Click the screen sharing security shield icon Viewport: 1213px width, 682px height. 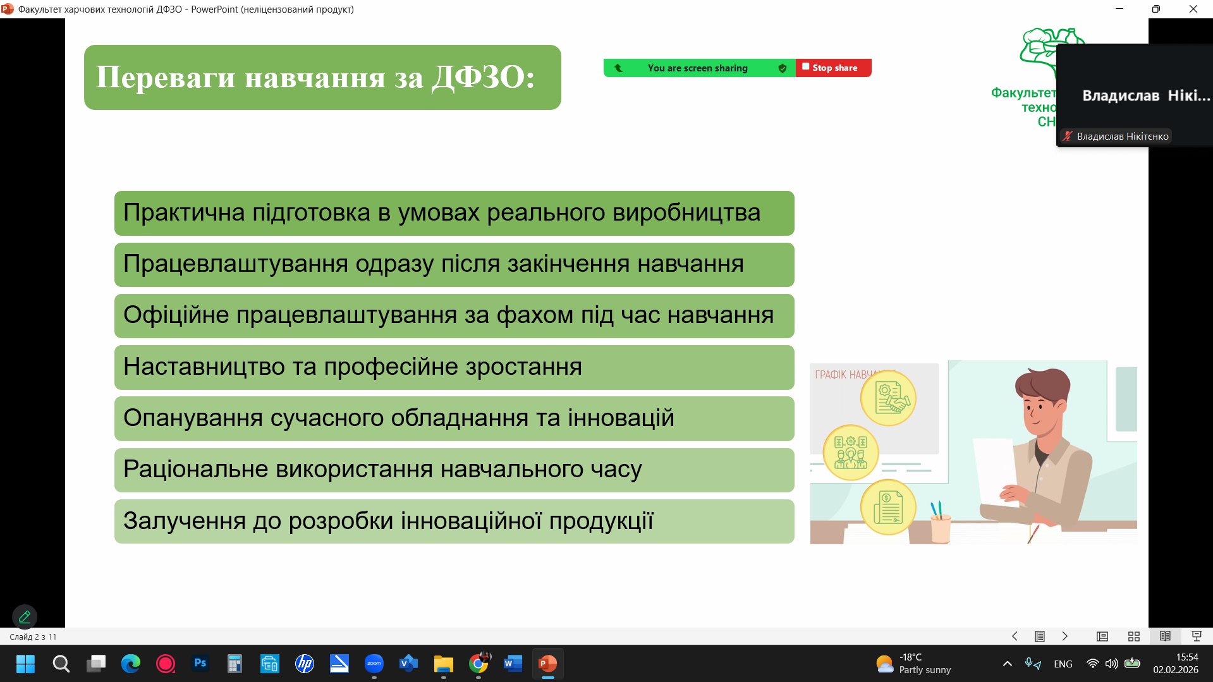(x=783, y=68)
